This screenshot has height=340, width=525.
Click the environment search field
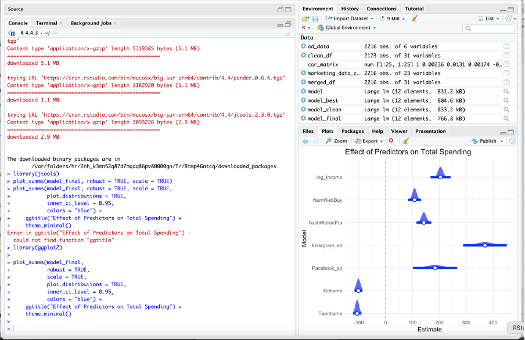click(x=488, y=28)
